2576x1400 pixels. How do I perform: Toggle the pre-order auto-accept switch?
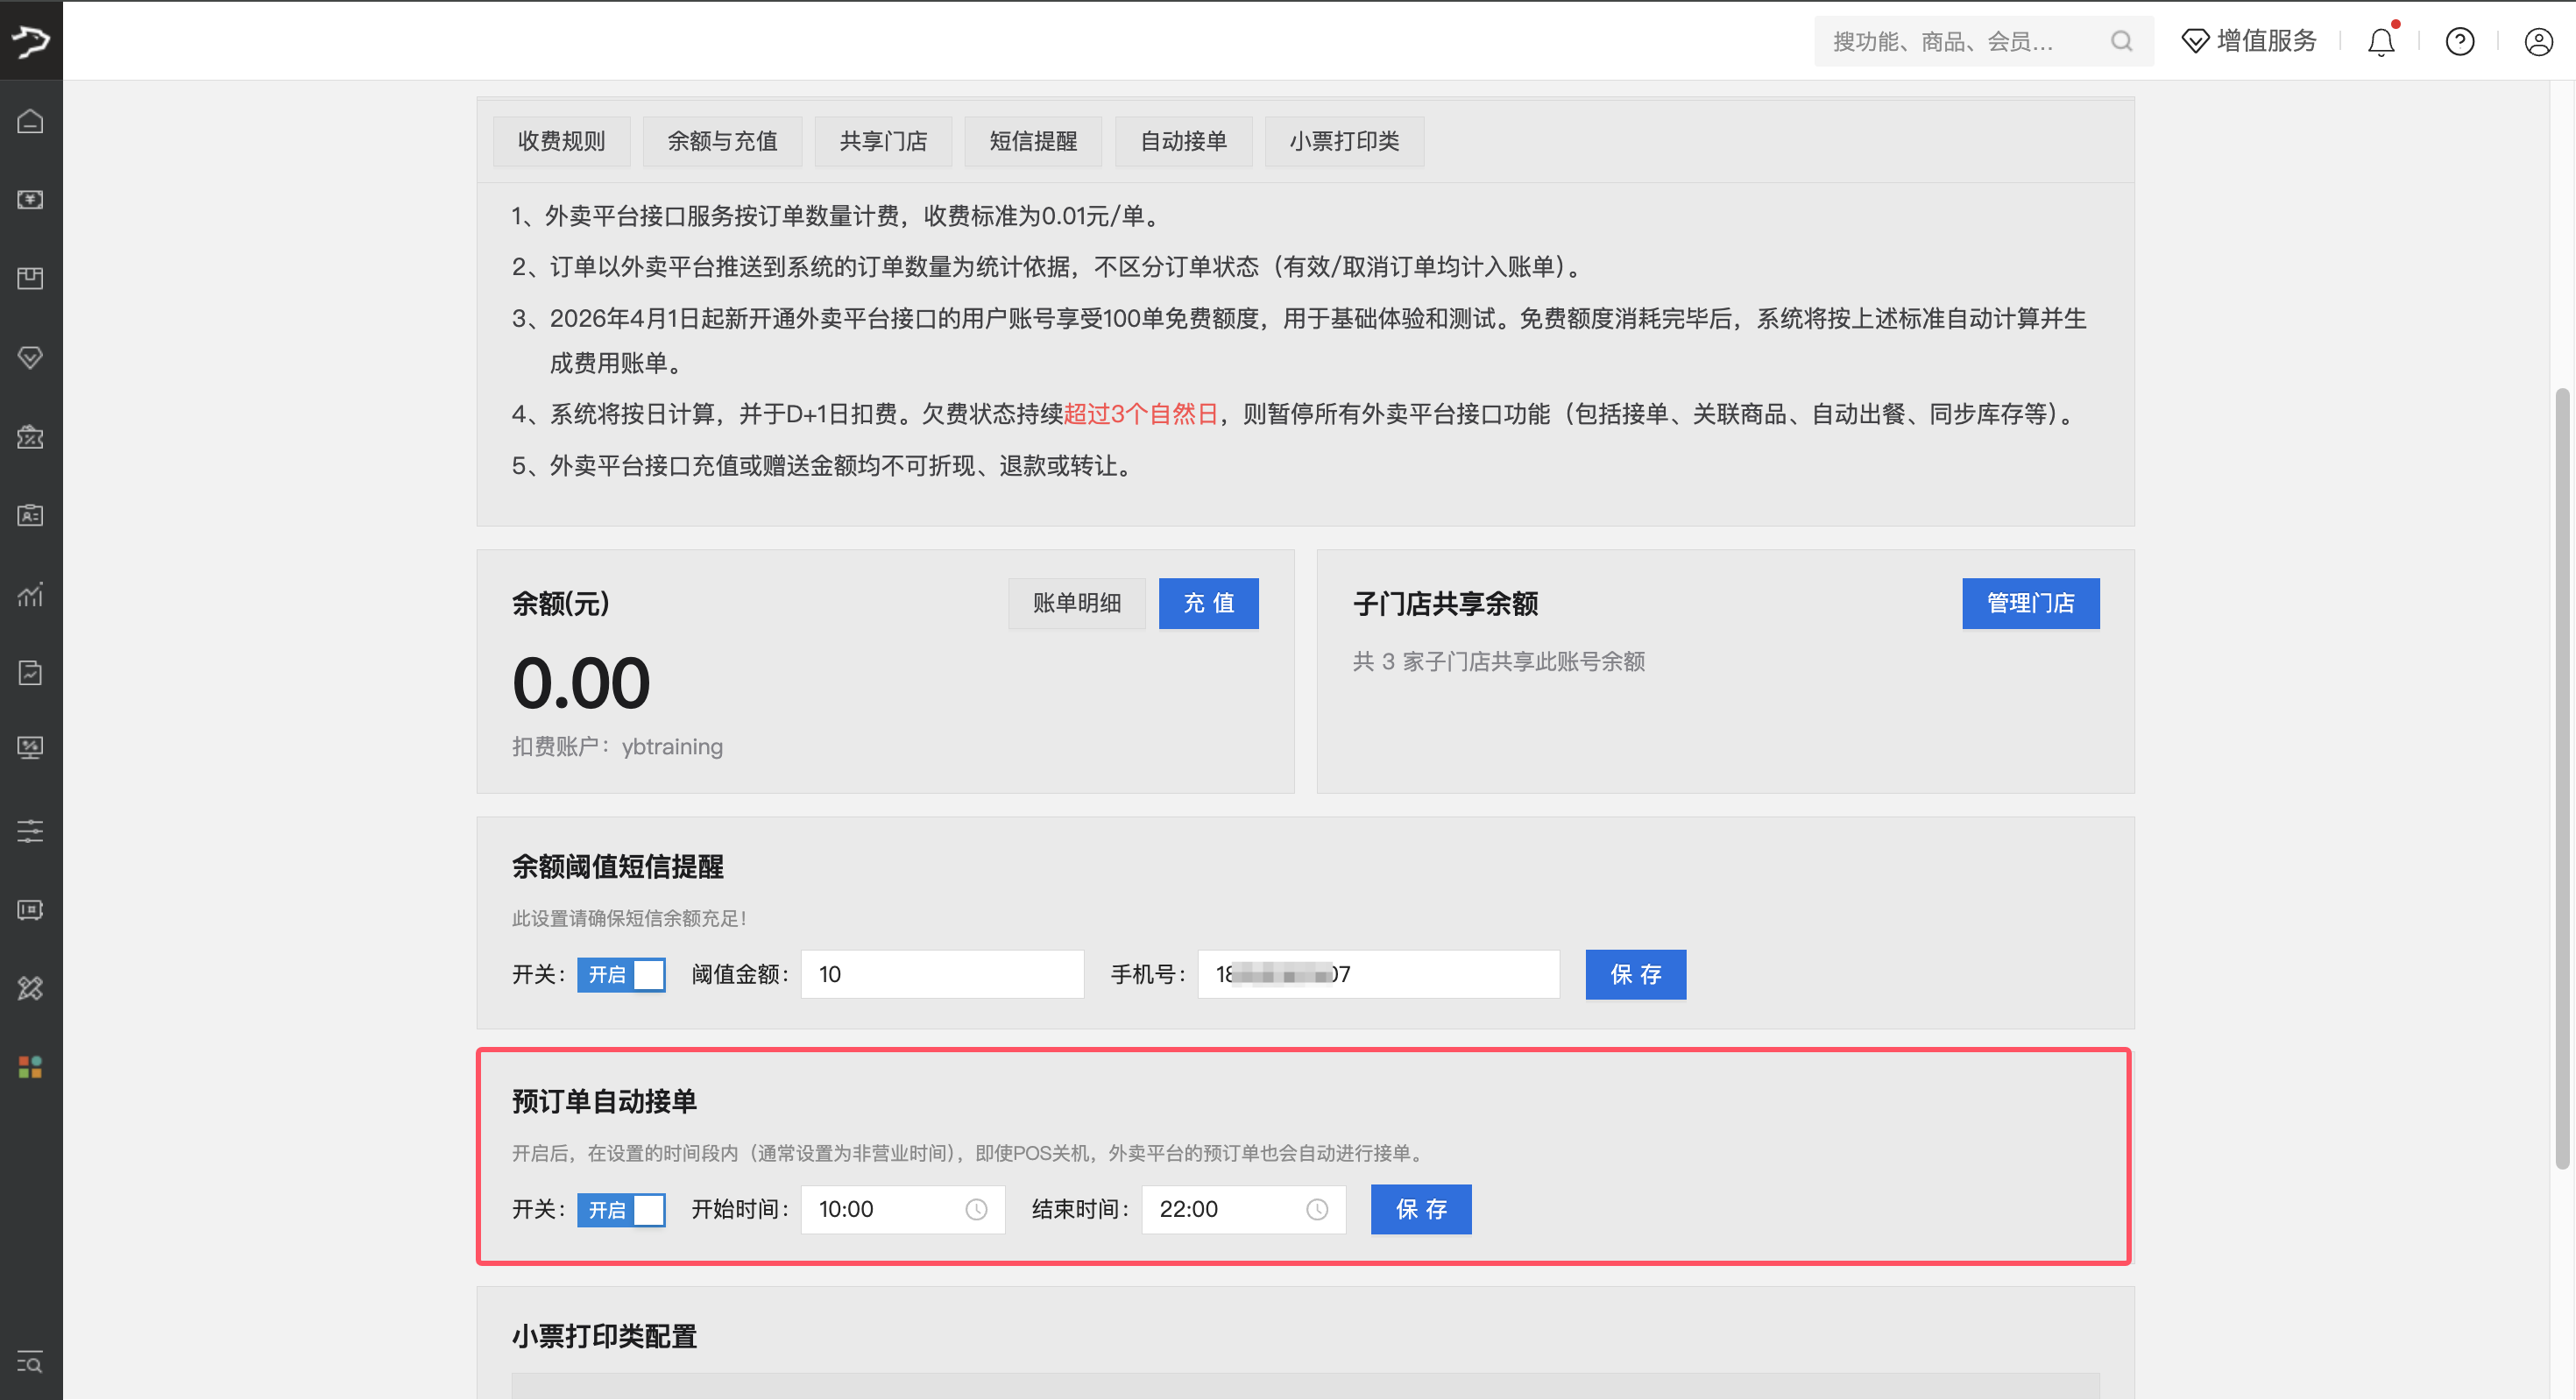(621, 1209)
